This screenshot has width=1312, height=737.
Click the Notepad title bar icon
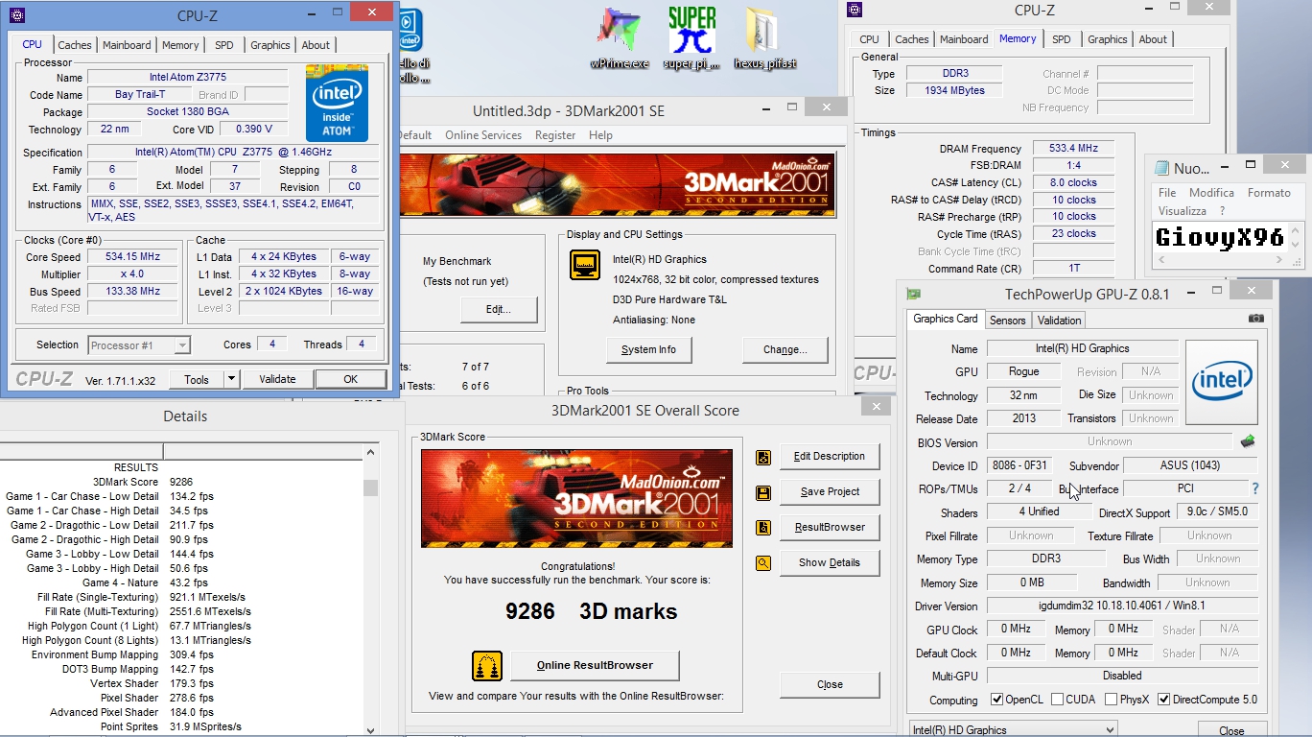tap(1161, 168)
